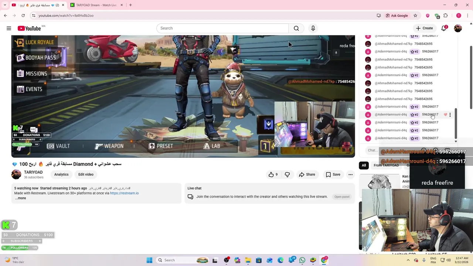Image resolution: width=473 pixels, height=266 pixels.
Task: Go back in browser history
Action: tap(6, 16)
